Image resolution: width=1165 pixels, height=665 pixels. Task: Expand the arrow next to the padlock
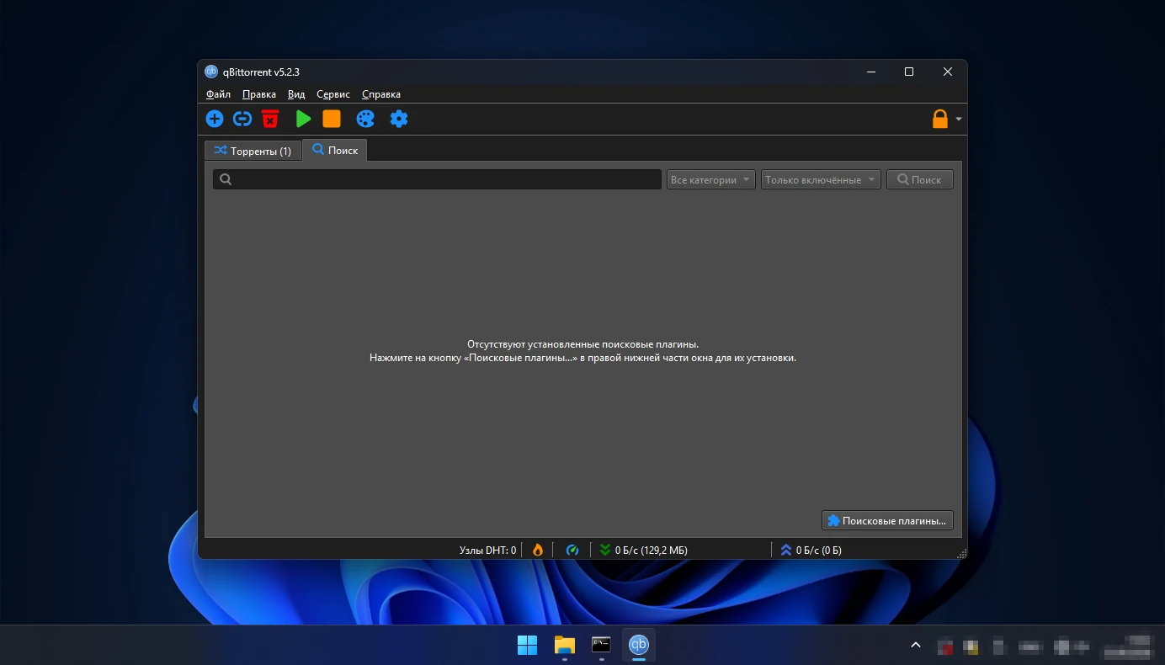coord(959,120)
